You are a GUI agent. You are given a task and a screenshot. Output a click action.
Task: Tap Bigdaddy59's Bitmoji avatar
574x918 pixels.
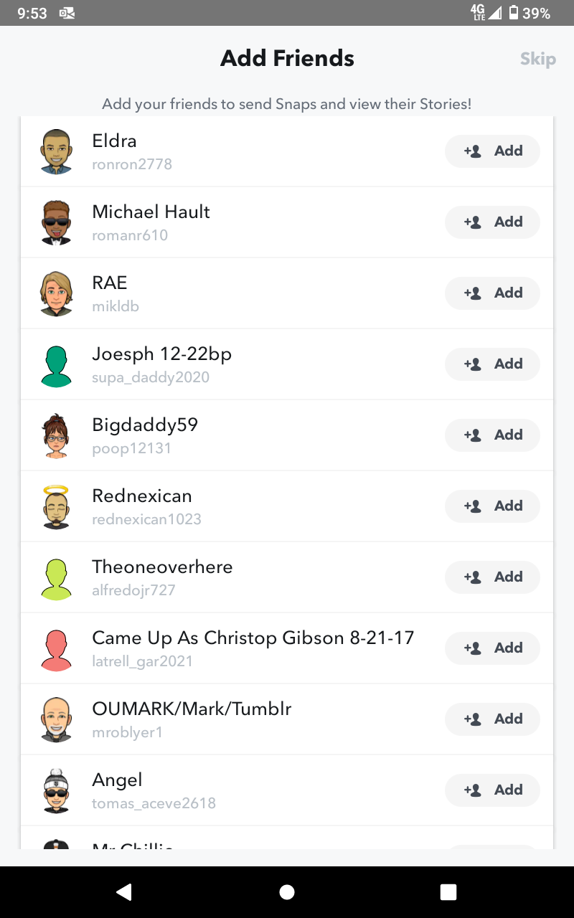pos(56,435)
